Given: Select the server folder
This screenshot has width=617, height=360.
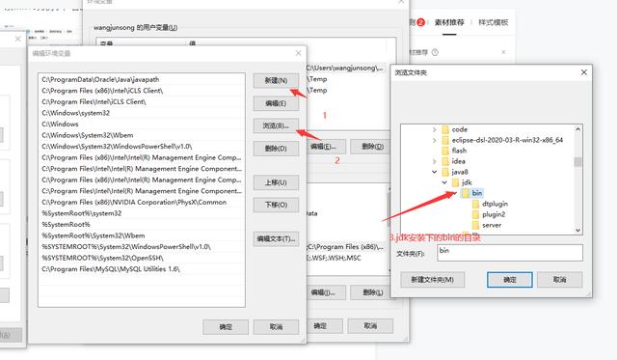Looking at the screenshot, I should click(x=492, y=225).
